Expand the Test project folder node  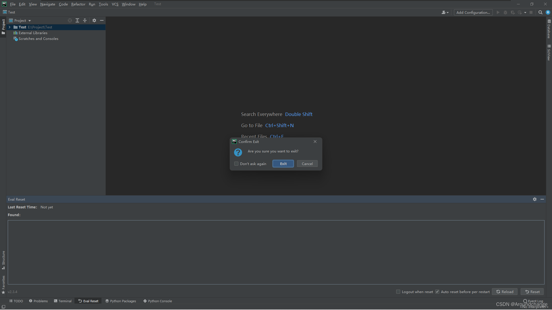(9, 27)
